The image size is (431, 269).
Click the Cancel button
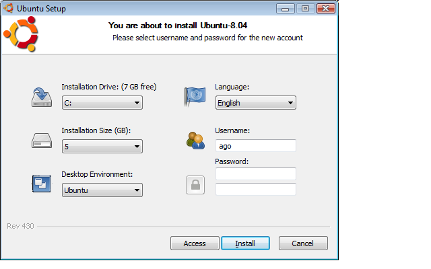pyautogui.click(x=303, y=243)
